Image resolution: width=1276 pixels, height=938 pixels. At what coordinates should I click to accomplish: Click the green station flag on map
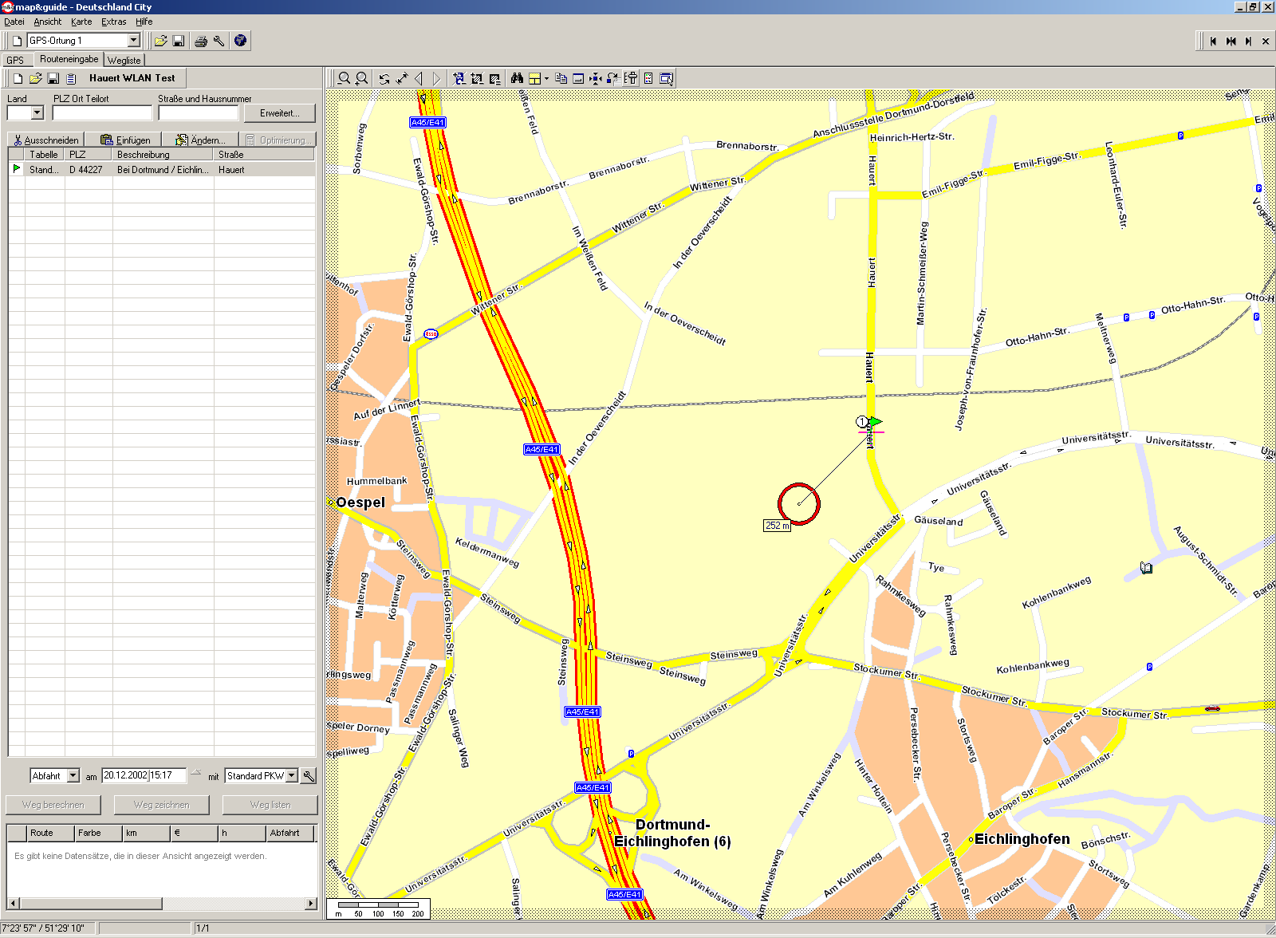coord(874,421)
